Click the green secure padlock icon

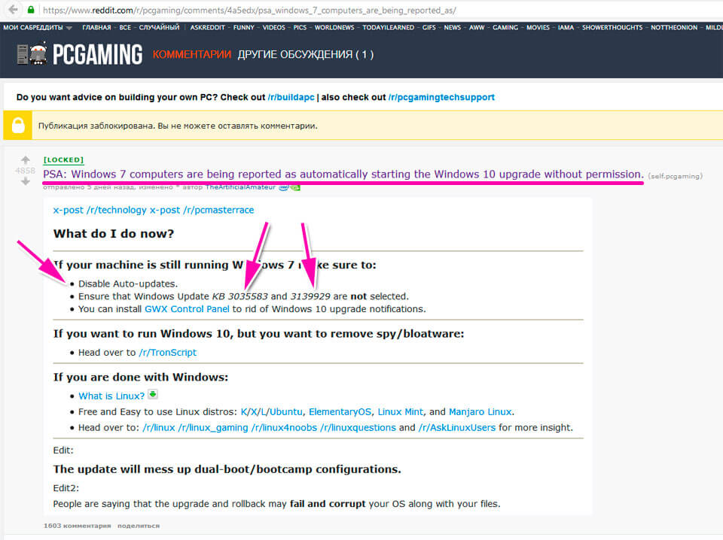31,10
